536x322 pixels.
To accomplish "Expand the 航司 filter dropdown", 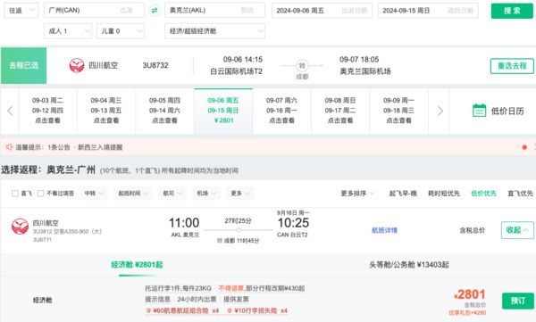I will pyautogui.click(x=172, y=194).
